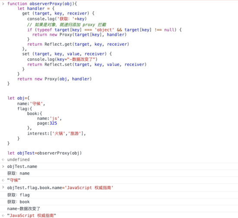Image resolution: width=238 pixels, height=218 pixels.
Task: Click the green comment mentioning proxy 拦截
Action: coord(67,25)
